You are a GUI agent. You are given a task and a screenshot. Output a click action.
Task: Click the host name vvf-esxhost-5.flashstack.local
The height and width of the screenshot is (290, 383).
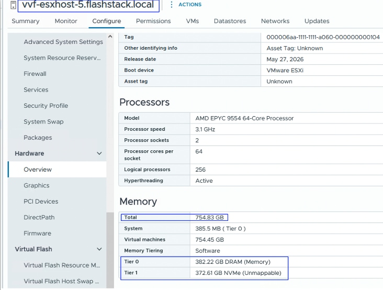click(88, 5)
